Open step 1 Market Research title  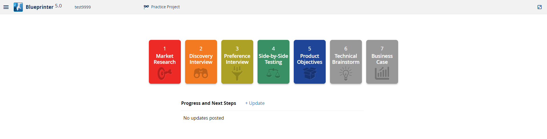(165, 59)
